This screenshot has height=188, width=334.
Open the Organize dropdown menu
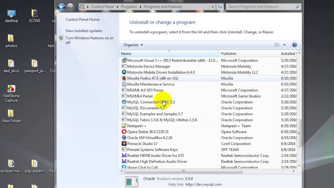click(x=133, y=45)
